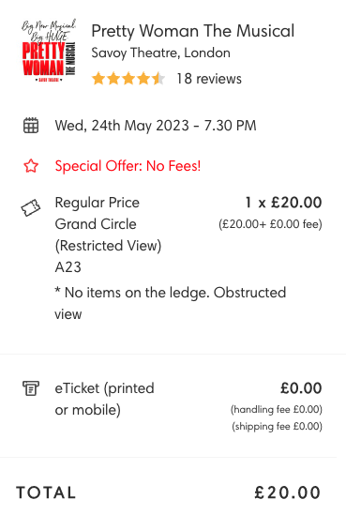The width and height of the screenshot is (346, 515).
Task: Click Special Offer: No Fees! text
Action: tap(128, 166)
